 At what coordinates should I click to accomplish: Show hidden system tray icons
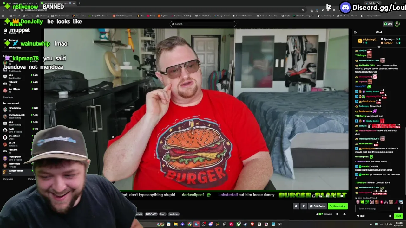(x=371, y=224)
